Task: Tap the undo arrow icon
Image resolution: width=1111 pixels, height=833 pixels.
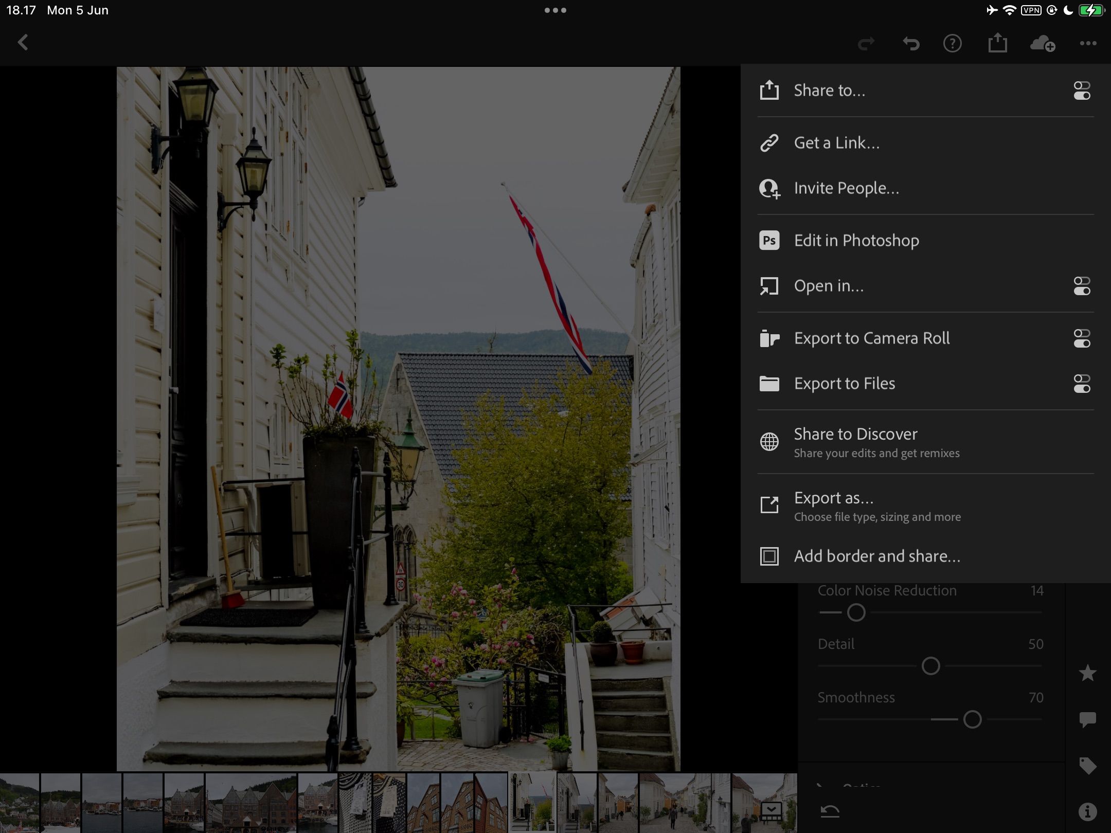Action: point(911,44)
